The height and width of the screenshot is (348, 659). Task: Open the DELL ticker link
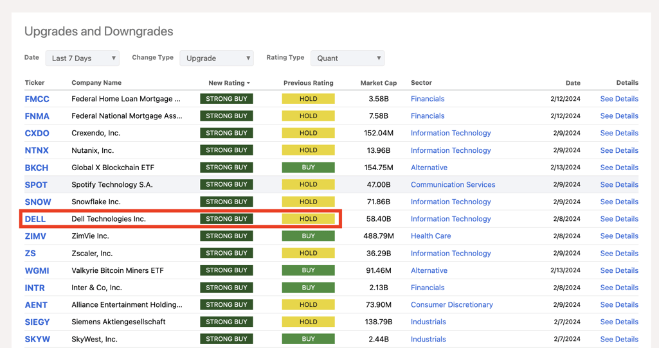coord(35,219)
